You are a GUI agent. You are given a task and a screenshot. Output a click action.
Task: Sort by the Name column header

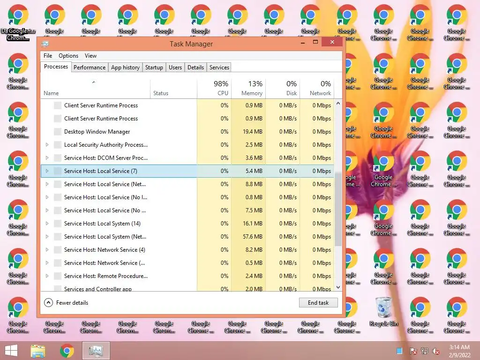(x=95, y=89)
